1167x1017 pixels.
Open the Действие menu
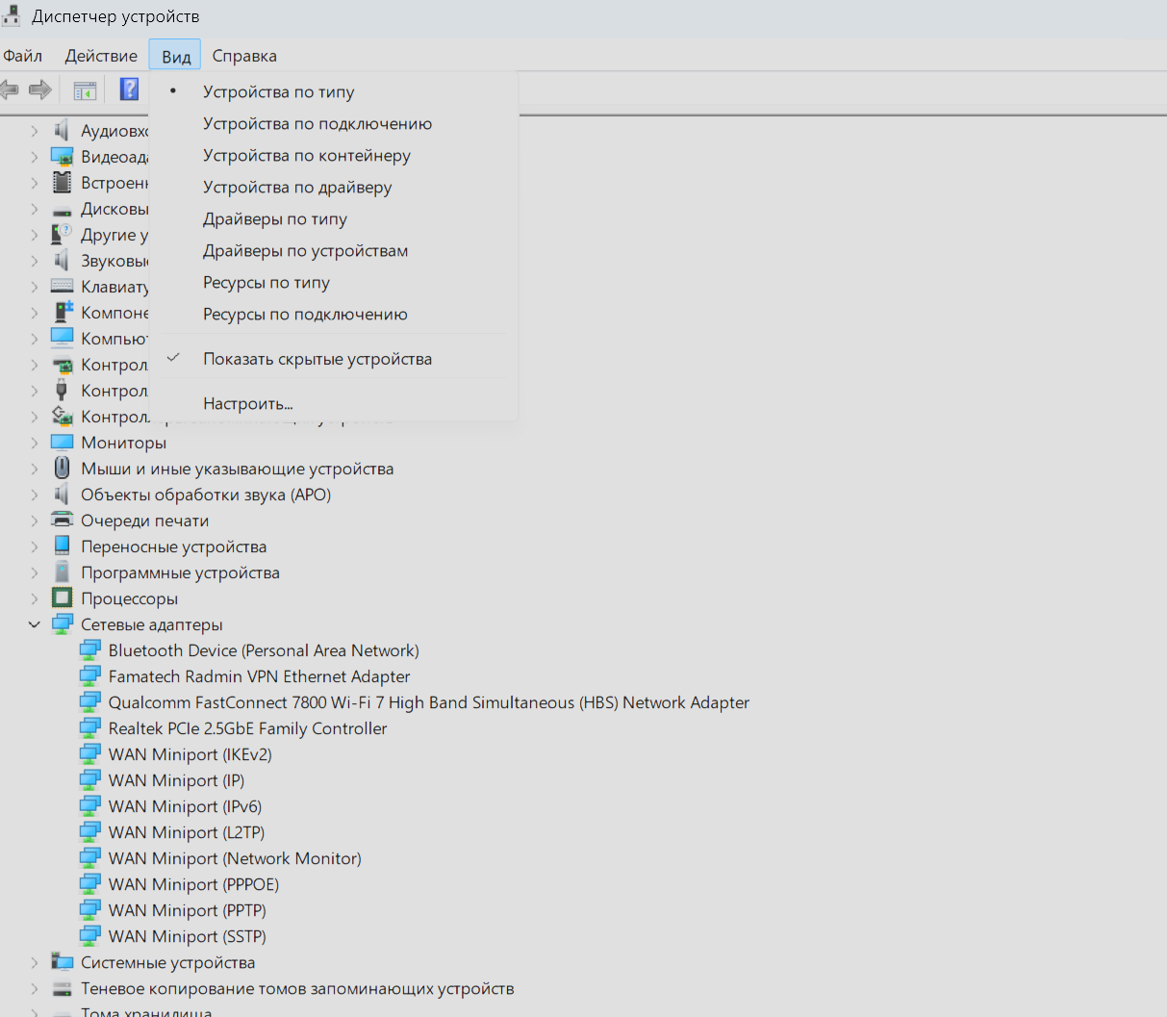(101, 56)
